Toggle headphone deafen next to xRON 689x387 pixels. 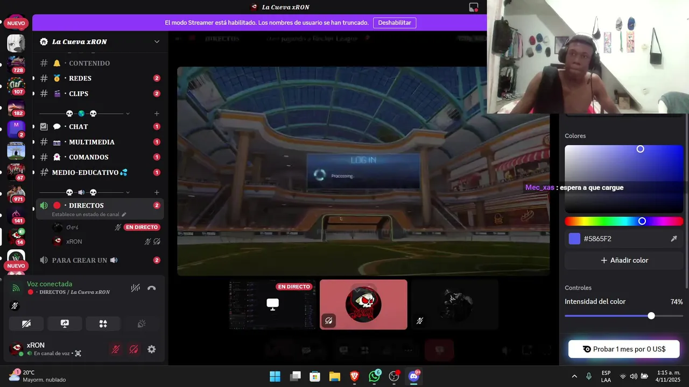click(133, 349)
